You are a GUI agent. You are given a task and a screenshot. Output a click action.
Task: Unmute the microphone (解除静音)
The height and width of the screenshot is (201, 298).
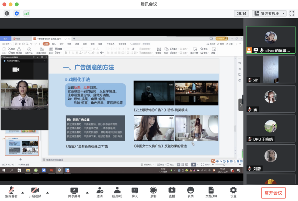[11, 192]
